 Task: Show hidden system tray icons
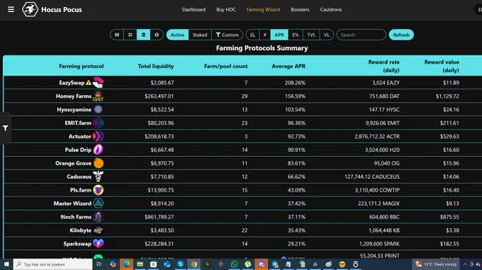tap(465, 264)
